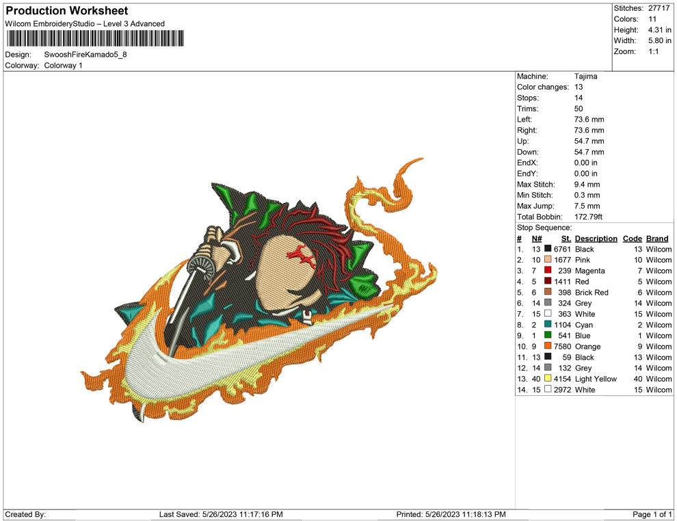The width and height of the screenshot is (677, 521).
Task: Click the Pink color swatch in stop 2
Action: point(548,259)
